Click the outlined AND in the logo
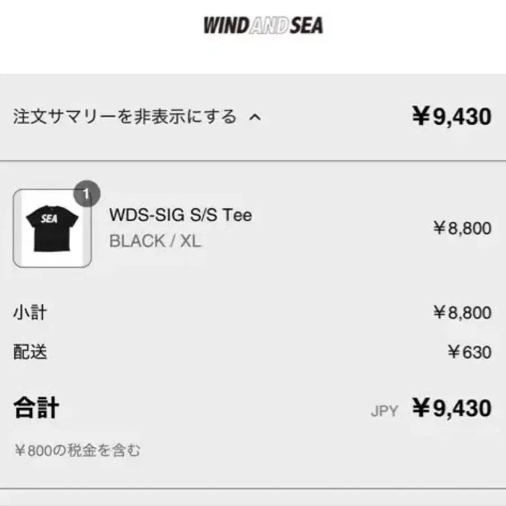Image resolution: width=506 pixels, height=506 pixels. (269, 26)
